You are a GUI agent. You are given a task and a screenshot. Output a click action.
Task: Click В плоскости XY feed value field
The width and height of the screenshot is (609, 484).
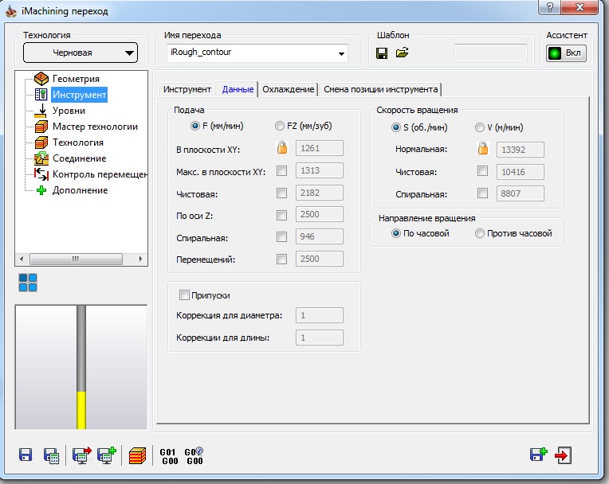(x=320, y=148)
